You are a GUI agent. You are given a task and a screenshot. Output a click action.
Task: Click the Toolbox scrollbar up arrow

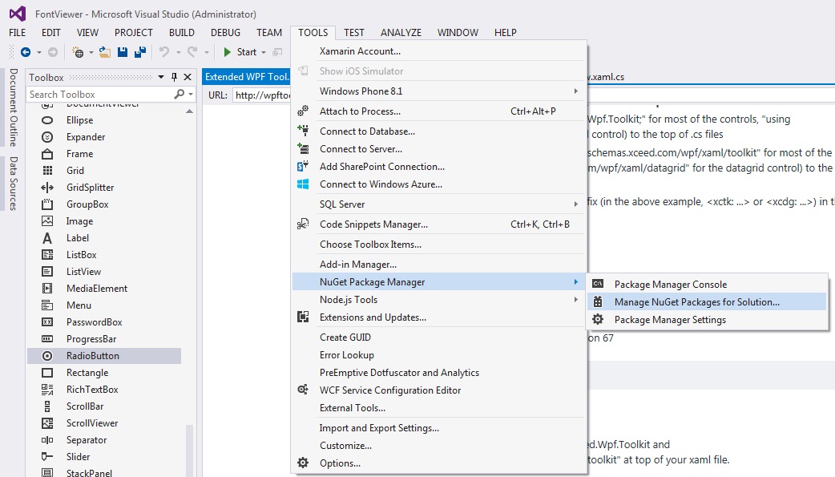tap(190, 111)
